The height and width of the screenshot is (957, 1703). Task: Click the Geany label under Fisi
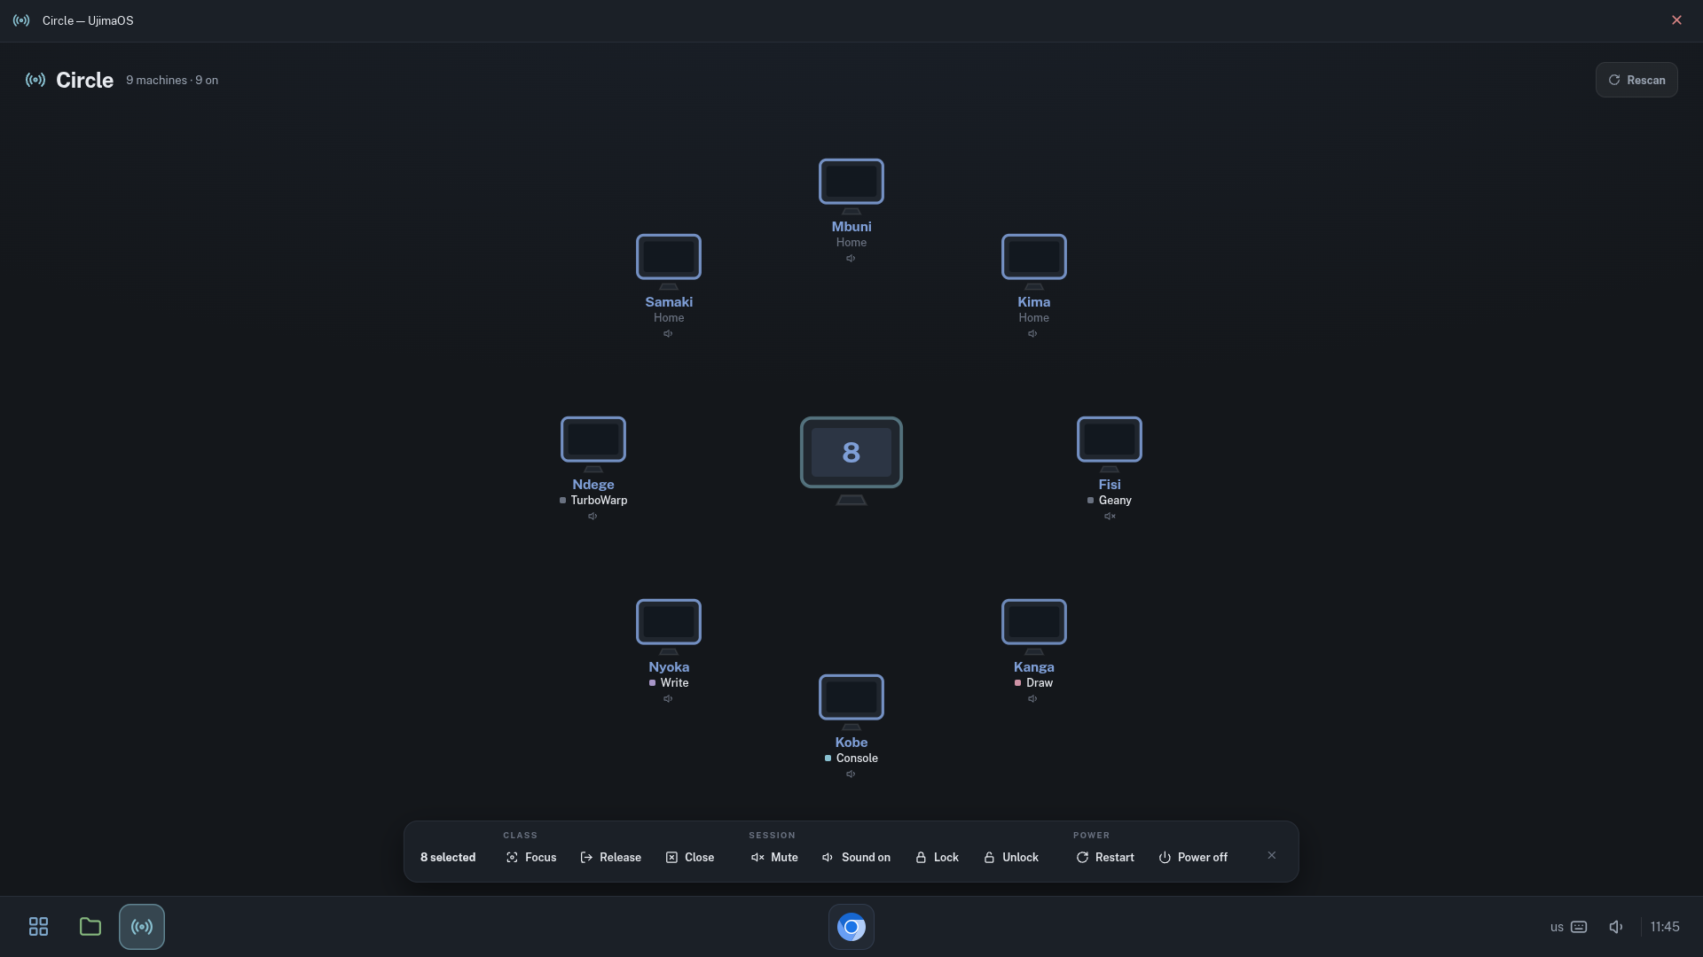(x=1115, y=501)
